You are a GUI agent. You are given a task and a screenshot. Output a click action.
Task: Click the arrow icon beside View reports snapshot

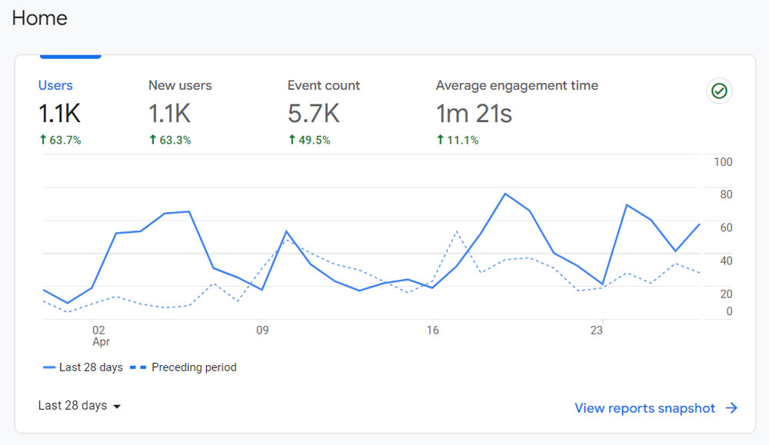coord(732,408)
